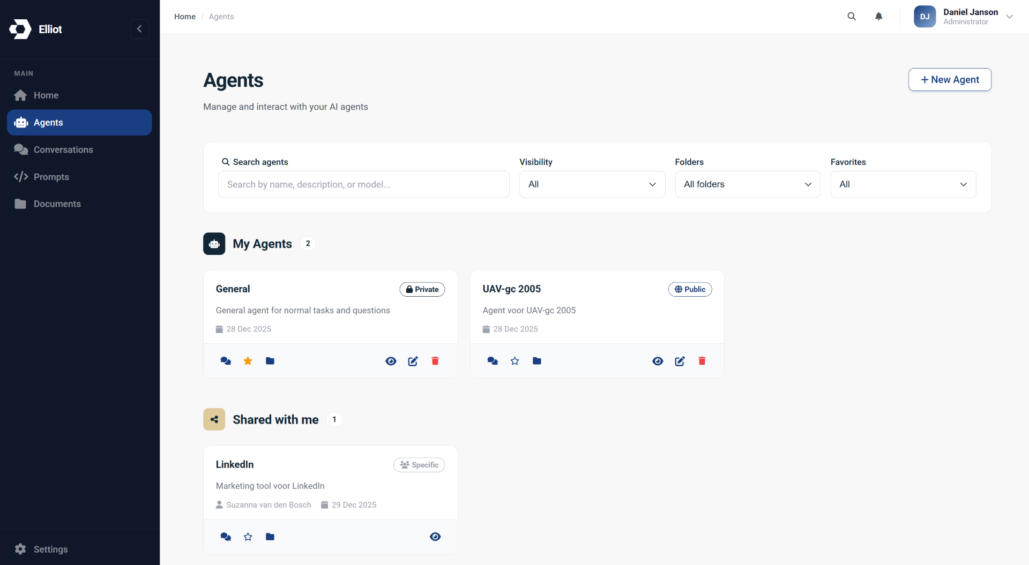
Task: Open the notifications bell
Action: pyautogui.click(x=878, y=17)
